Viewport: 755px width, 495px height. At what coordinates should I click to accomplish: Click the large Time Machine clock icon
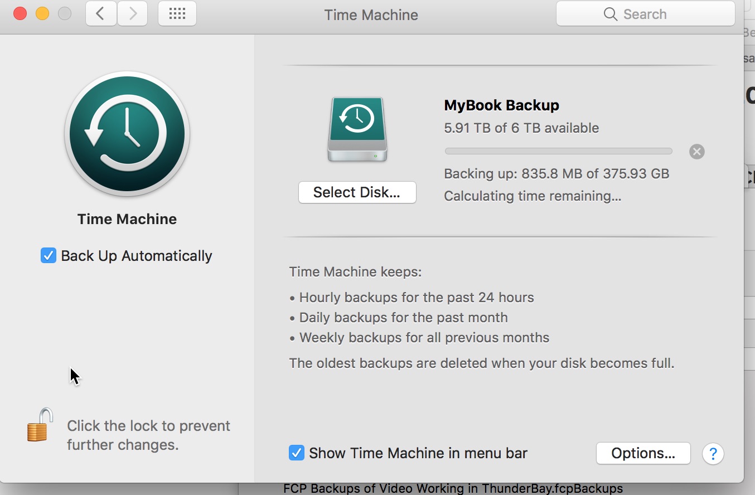[x=127, y=134]
